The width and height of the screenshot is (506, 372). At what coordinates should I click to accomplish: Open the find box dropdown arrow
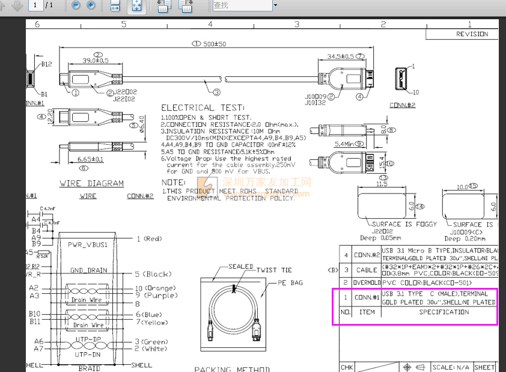tap(275, 5)
